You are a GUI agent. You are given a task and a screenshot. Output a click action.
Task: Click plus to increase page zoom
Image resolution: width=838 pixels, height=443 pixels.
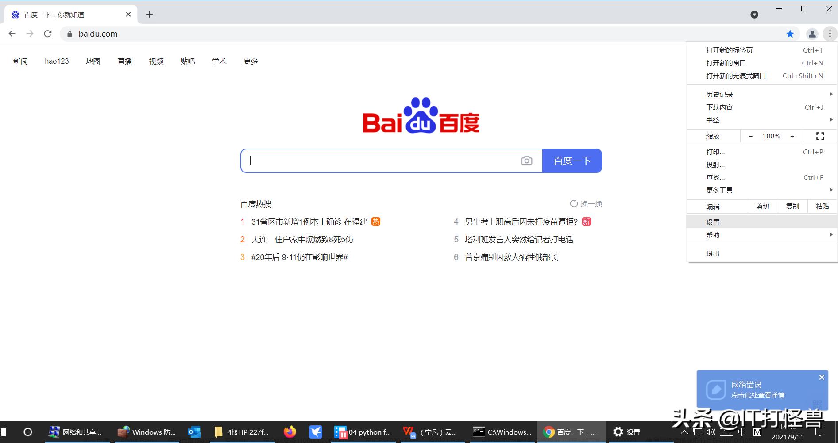pyautogui.click(x=792, y=136)
